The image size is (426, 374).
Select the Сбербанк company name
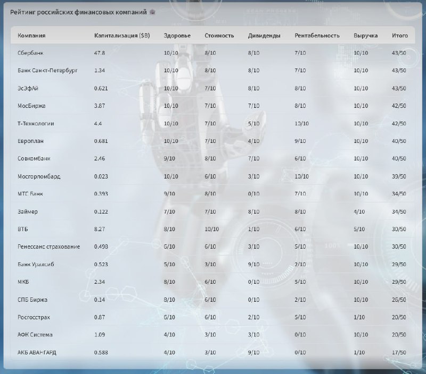pos(30,53)
